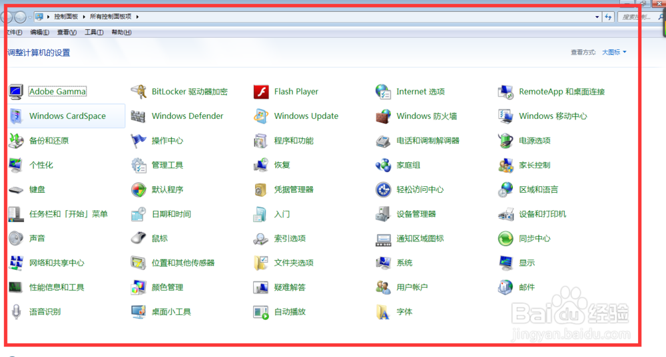Click the 自动播放 icon

pyautogui.click(x=261, y=312)
